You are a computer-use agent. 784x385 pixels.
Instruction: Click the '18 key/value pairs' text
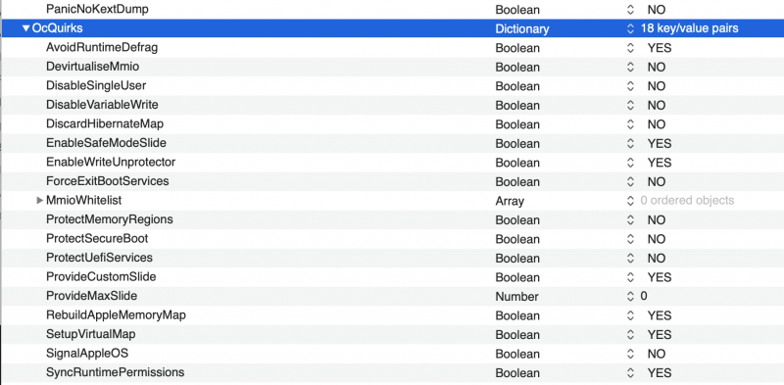(x=690, y=28)
